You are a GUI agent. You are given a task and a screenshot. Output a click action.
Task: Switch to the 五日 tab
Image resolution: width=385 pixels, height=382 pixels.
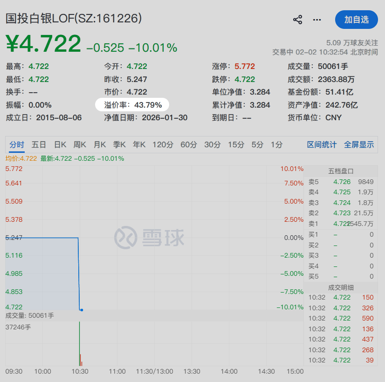(39, 144)
